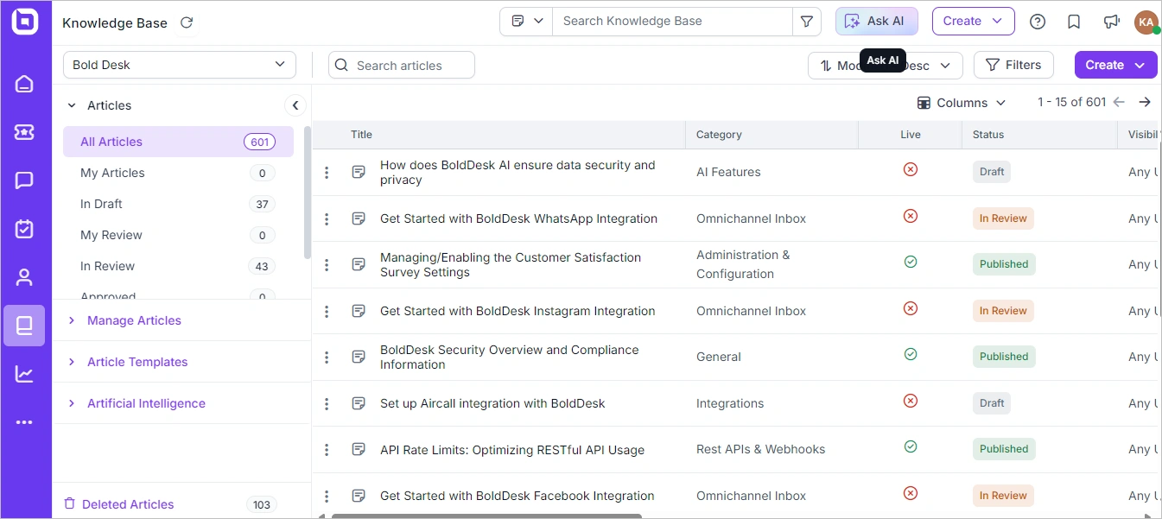Click Published status of the API Rate Limits row
The width and height of the screenshot is (1162, 519).
1003,449
